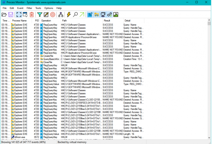
Task: Click the vertical scrollbar thumb
Action: [x=209, y=24]
